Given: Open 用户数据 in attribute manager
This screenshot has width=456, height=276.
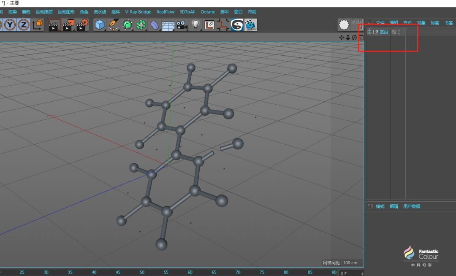Looking at the screenshot, I should click(412, 206).
